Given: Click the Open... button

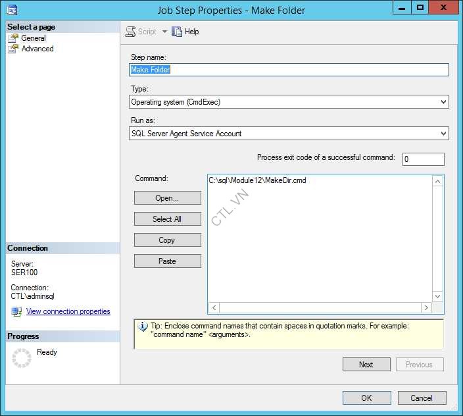Looking at the screenshot, I should tap(168, 198).
